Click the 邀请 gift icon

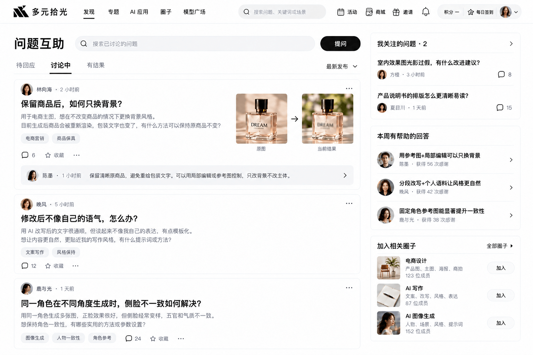396,12
